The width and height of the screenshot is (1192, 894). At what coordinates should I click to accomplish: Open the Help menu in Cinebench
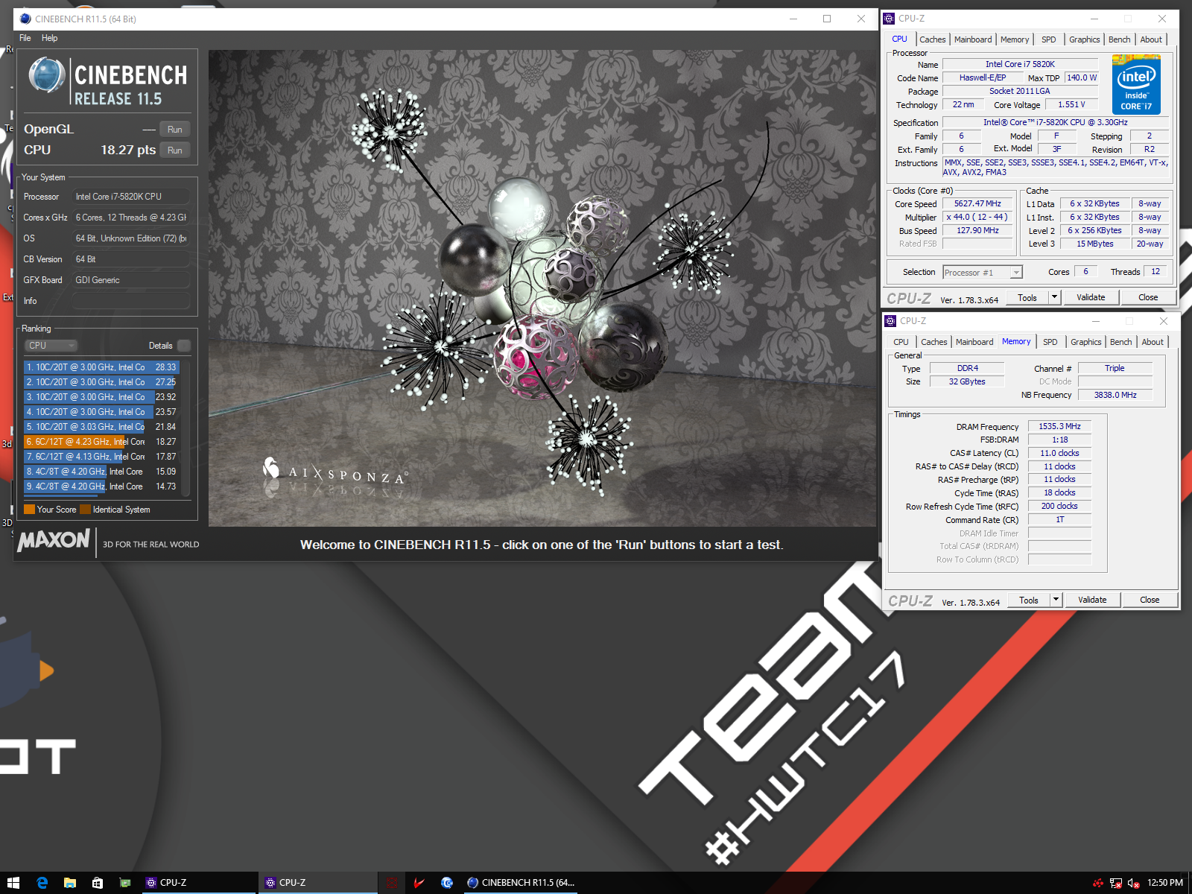49,38
